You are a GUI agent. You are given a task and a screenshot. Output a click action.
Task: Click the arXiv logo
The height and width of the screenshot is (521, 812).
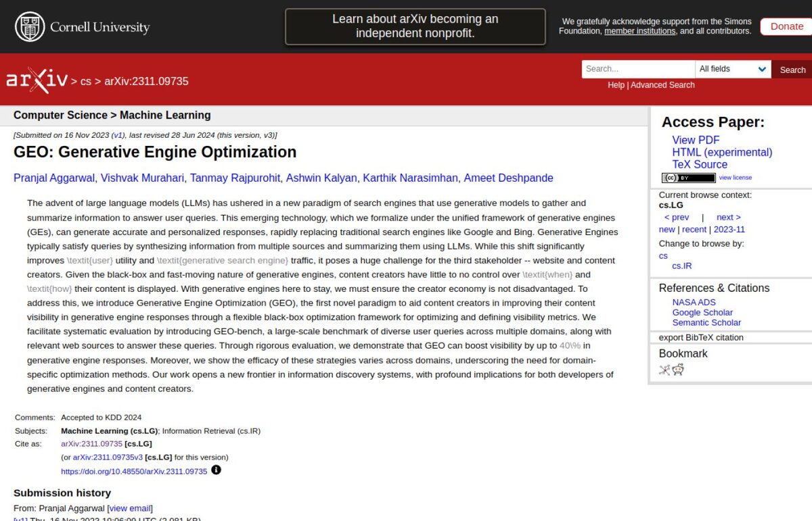coord(37,80)
